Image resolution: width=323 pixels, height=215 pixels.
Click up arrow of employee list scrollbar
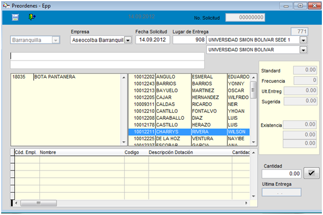click(253, 78)
